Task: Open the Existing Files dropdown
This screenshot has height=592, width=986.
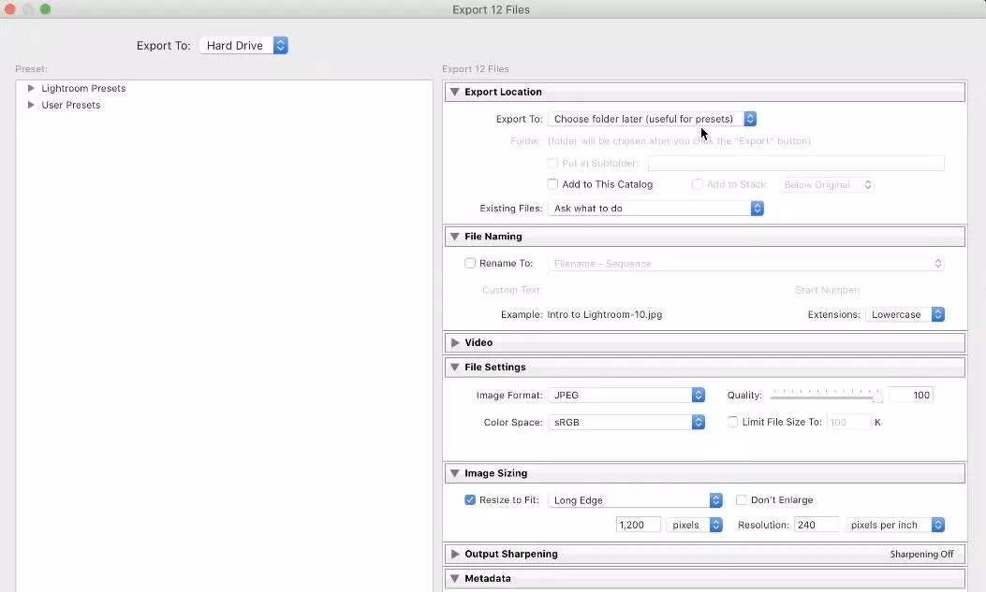Action: (x=655, y=209)
